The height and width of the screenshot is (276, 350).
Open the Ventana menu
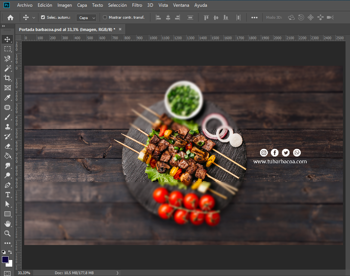click(181, 5)
